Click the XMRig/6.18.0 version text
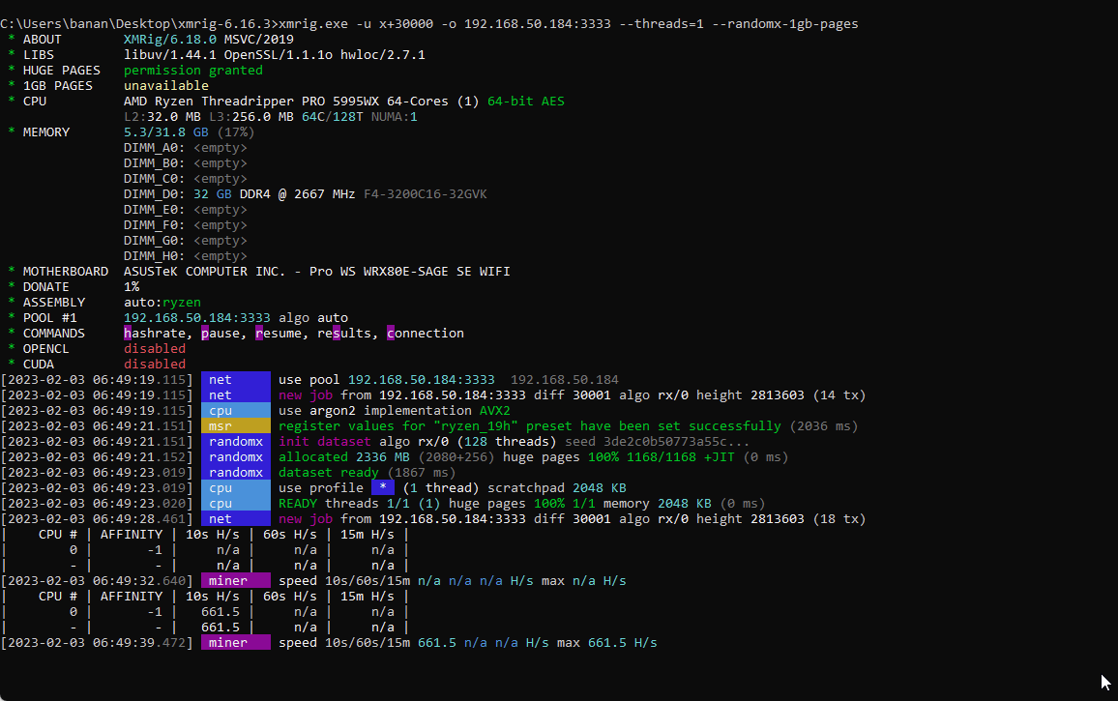The width and height of the screenshot is (1118, 701). tap(169, 40)
